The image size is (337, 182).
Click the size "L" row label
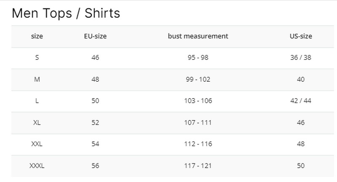coord(37,101)
